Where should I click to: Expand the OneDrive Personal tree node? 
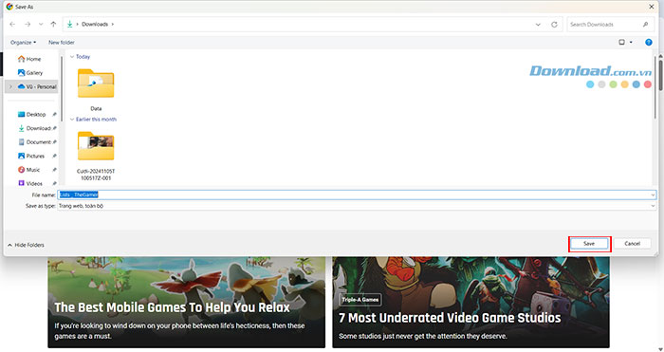10,87
